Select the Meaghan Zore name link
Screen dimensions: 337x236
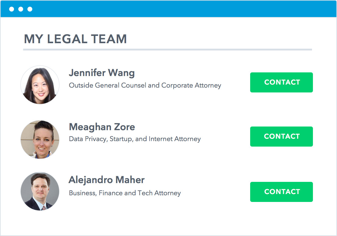click(x=102, y=127)
